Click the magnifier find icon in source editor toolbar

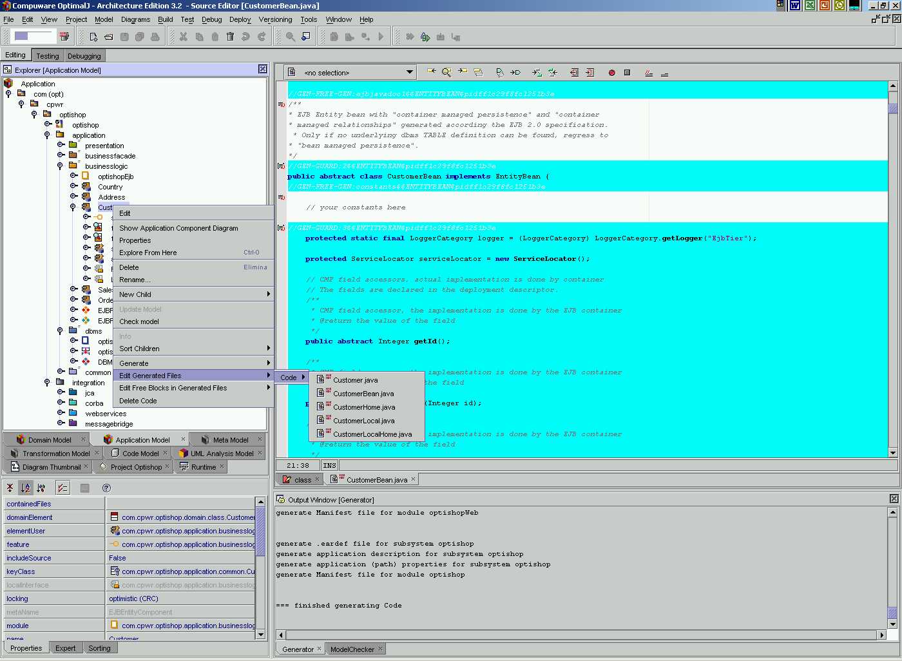(446, 72)
